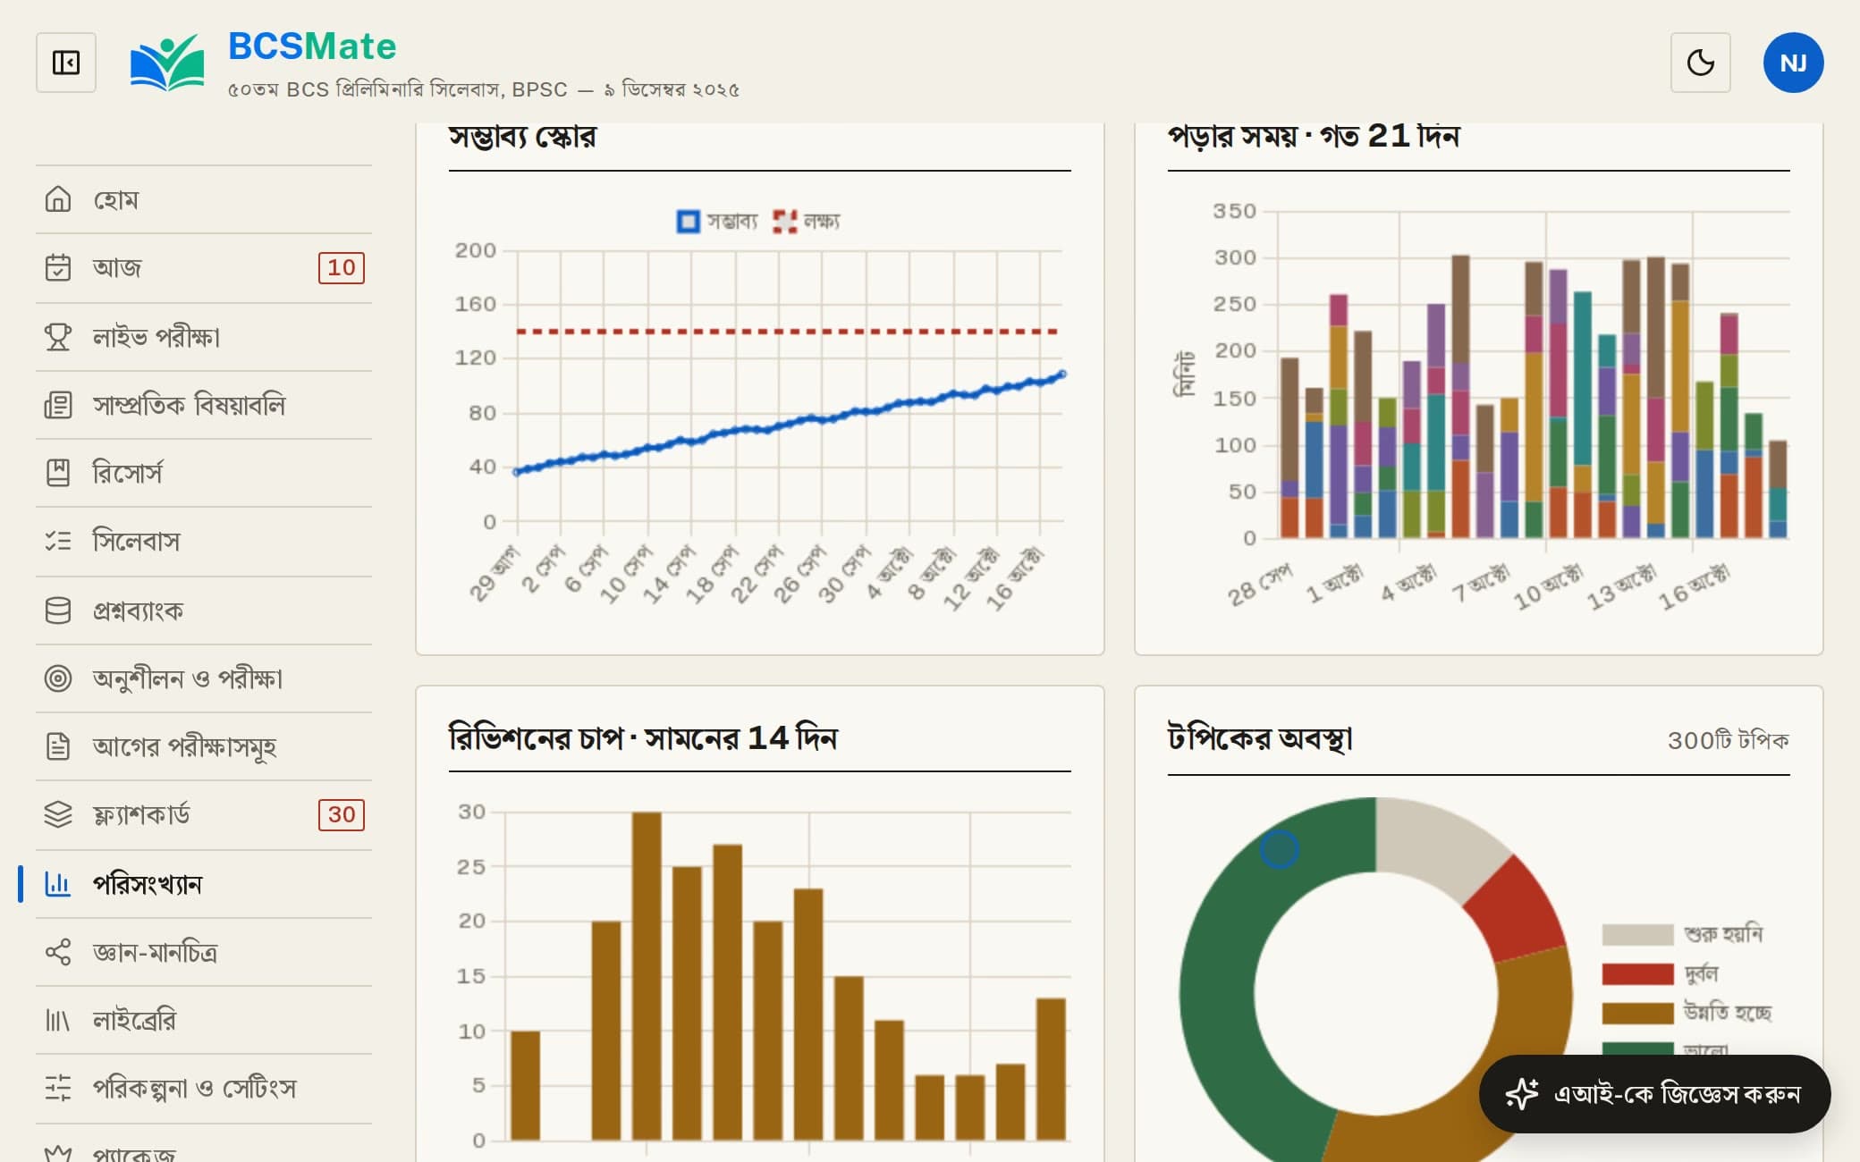
Task: Click the calendar icon beside আজ
Action: coord(58,267)
